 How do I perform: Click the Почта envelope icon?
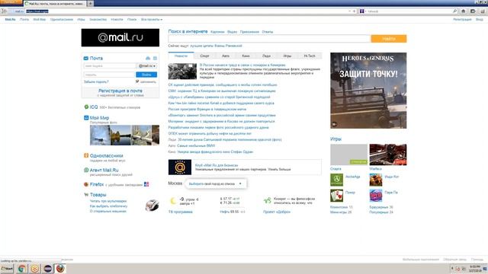coord(86,59)
